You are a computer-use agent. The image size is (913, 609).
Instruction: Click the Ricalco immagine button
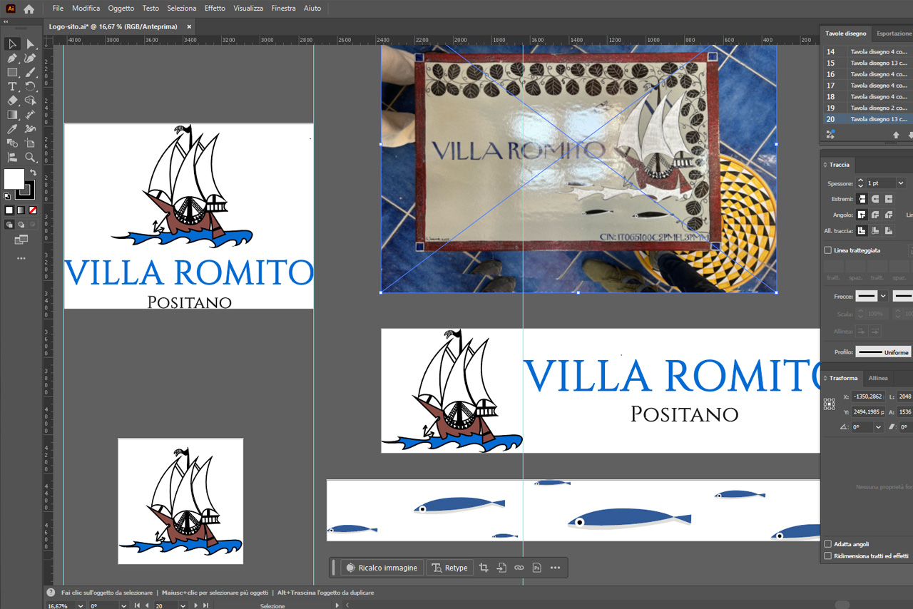381,568
